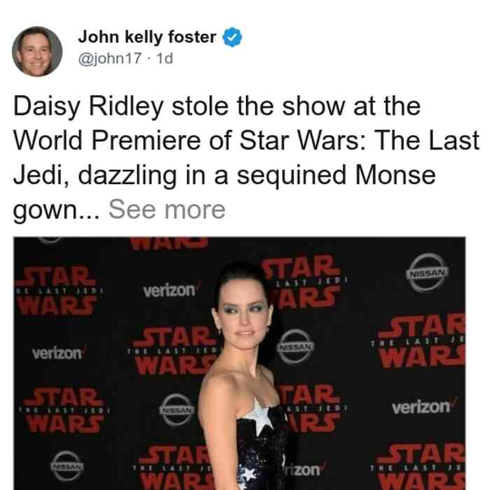Click the word dazzling in the tweet text
The image size is (490, 490).
point(127,176)
